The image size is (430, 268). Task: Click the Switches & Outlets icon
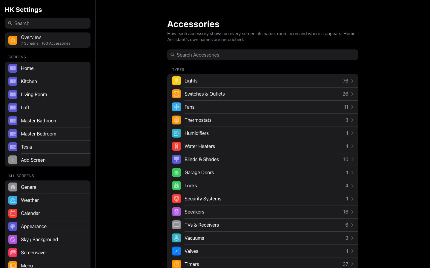pos(176,94)
